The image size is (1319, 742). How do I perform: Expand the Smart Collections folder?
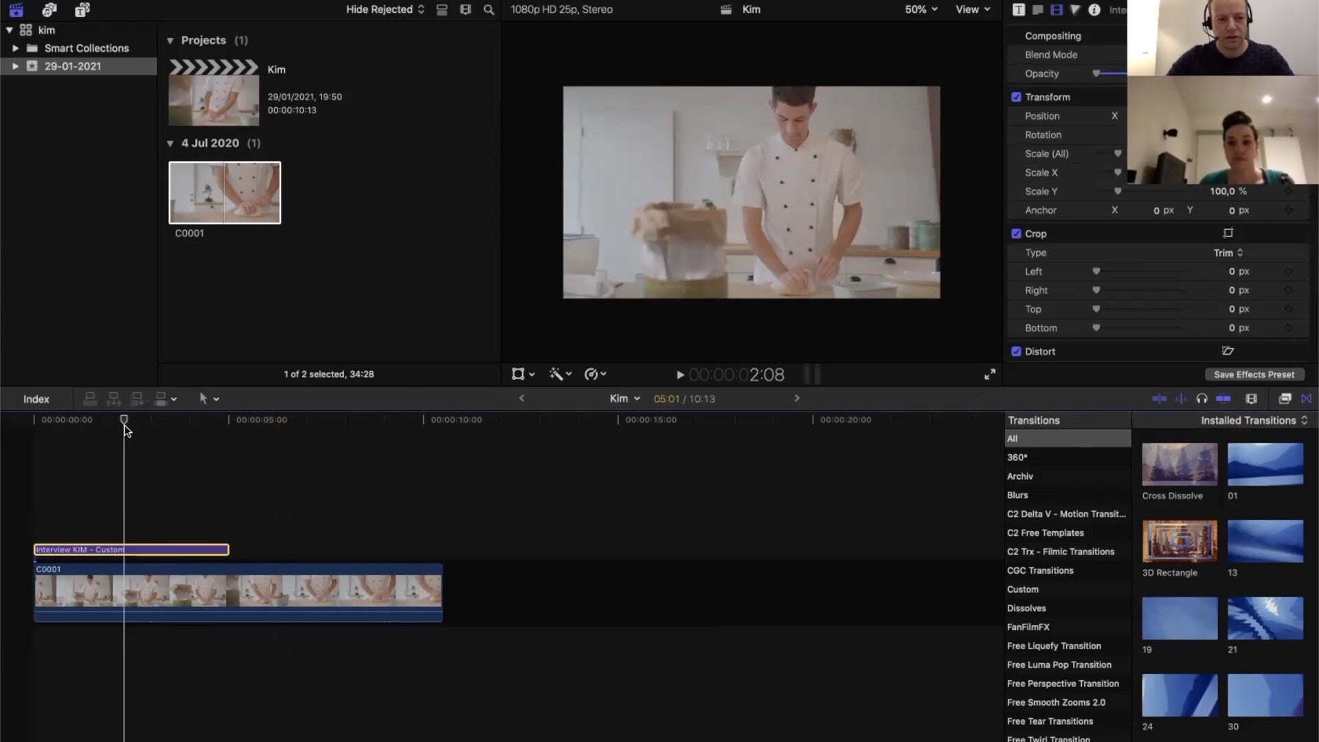tap(15, 48)
